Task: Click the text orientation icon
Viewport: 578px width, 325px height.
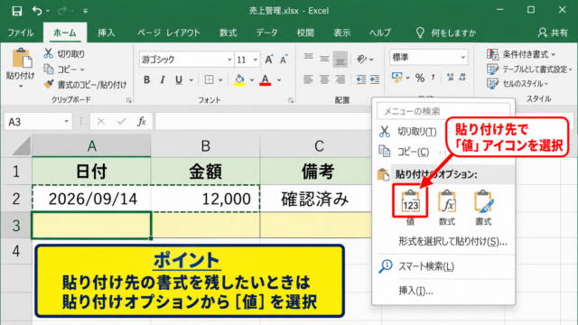Action: (x=361, y=59)
